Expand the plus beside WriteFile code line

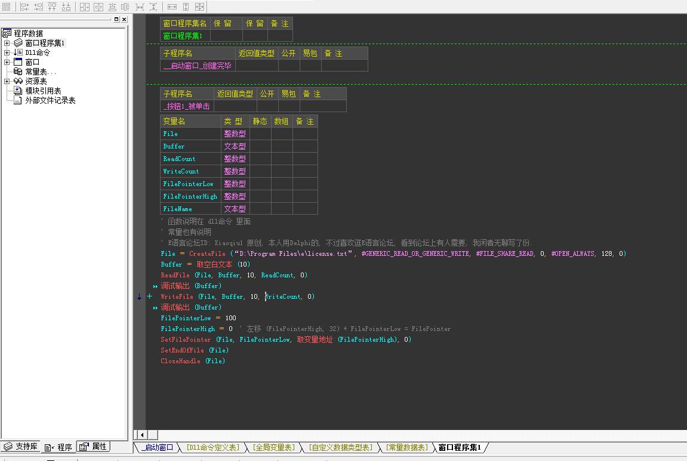pyautogui.click(x=149, y=296)
